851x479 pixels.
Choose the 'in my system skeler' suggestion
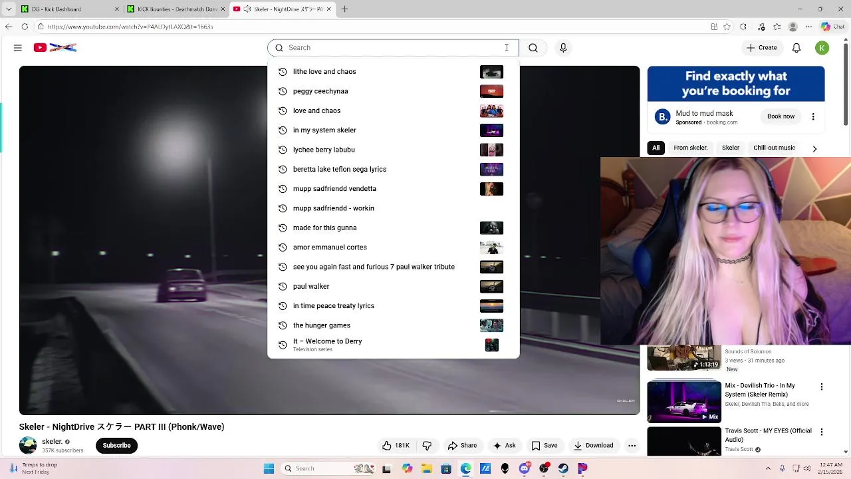coord(393,130)
